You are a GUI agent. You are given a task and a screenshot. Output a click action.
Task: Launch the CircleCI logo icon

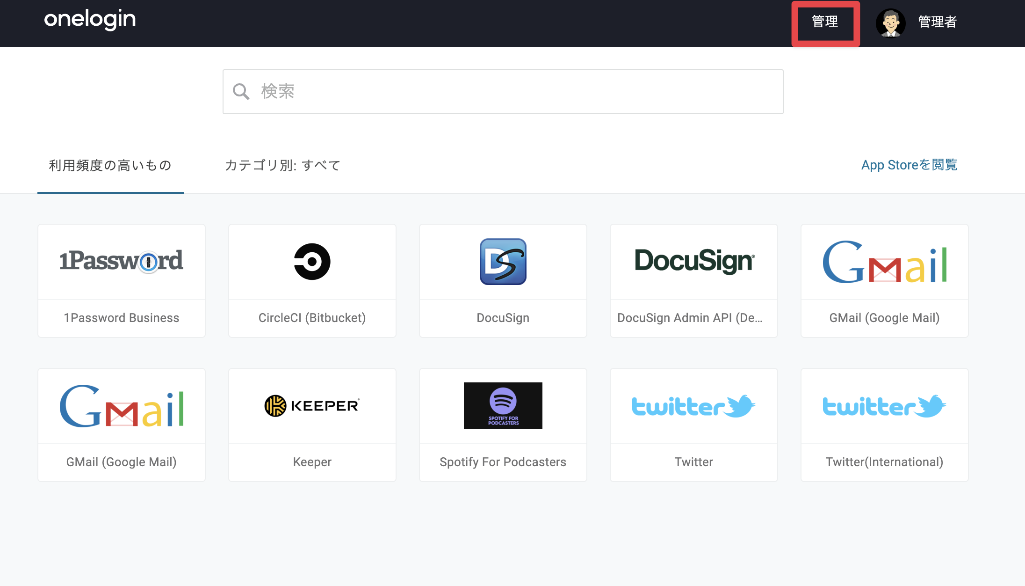click(312, 262)
